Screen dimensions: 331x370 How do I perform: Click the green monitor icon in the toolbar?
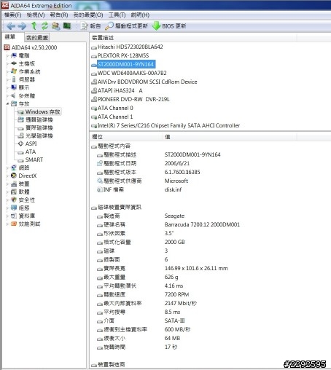tap(67, 25)
